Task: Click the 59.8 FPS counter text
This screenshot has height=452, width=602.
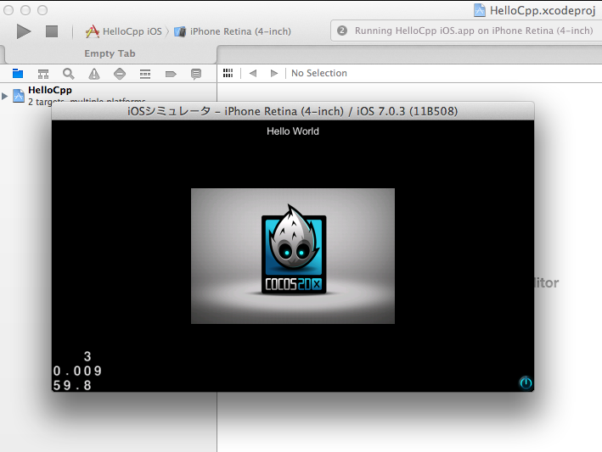Action: coord(72,385)
